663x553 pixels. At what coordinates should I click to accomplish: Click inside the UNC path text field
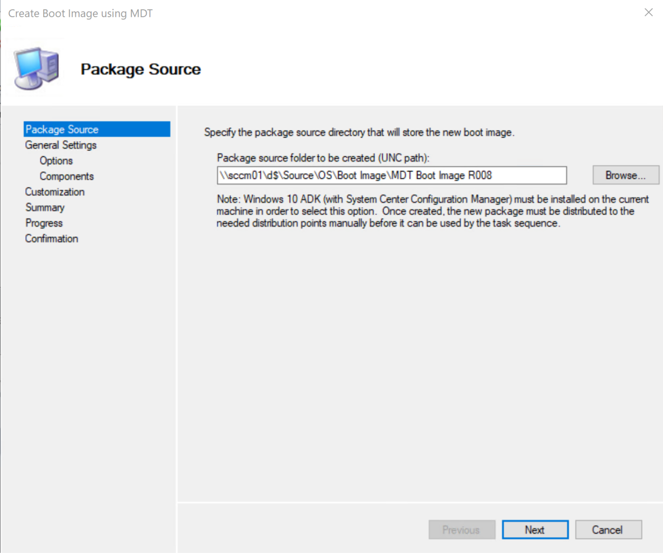pyautogui.click(x=392, y=175)
